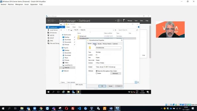Image resolution: width=197 pixels, height=111 pixels.
Task: Sort files by Date modified column
Action: pyautogui.click(x=108, y=33)
